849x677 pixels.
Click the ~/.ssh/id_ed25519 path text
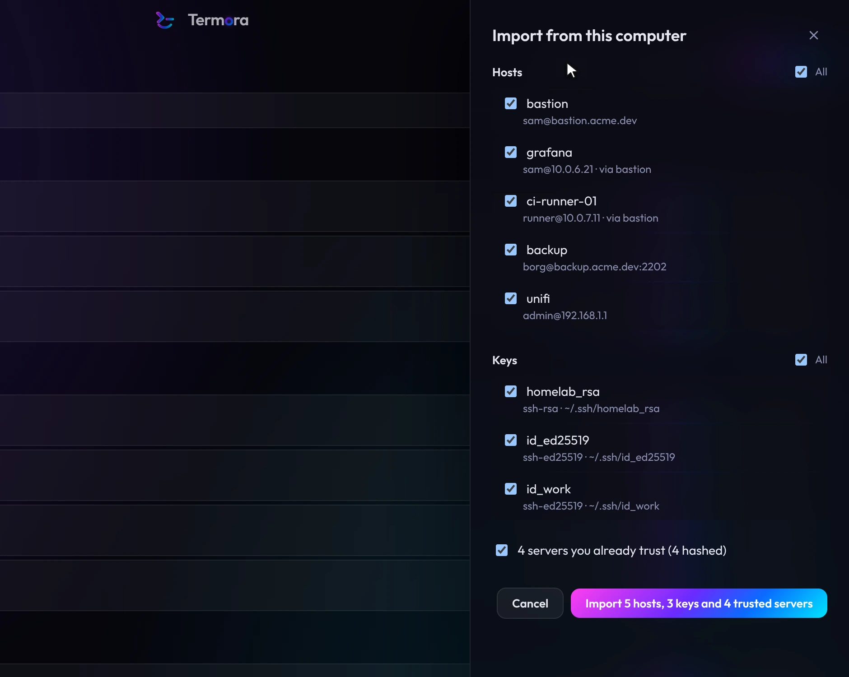632,458
